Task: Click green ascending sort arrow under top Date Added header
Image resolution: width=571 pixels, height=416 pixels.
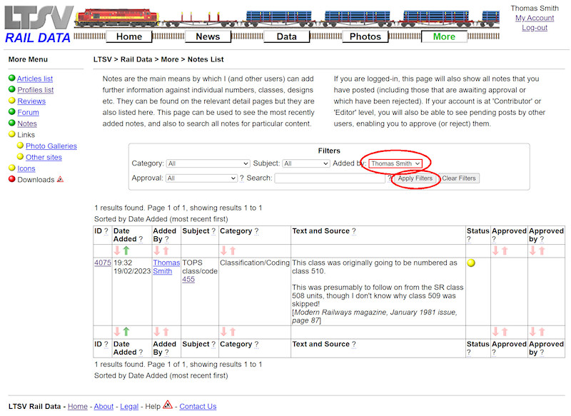Action: click(126, 250)
